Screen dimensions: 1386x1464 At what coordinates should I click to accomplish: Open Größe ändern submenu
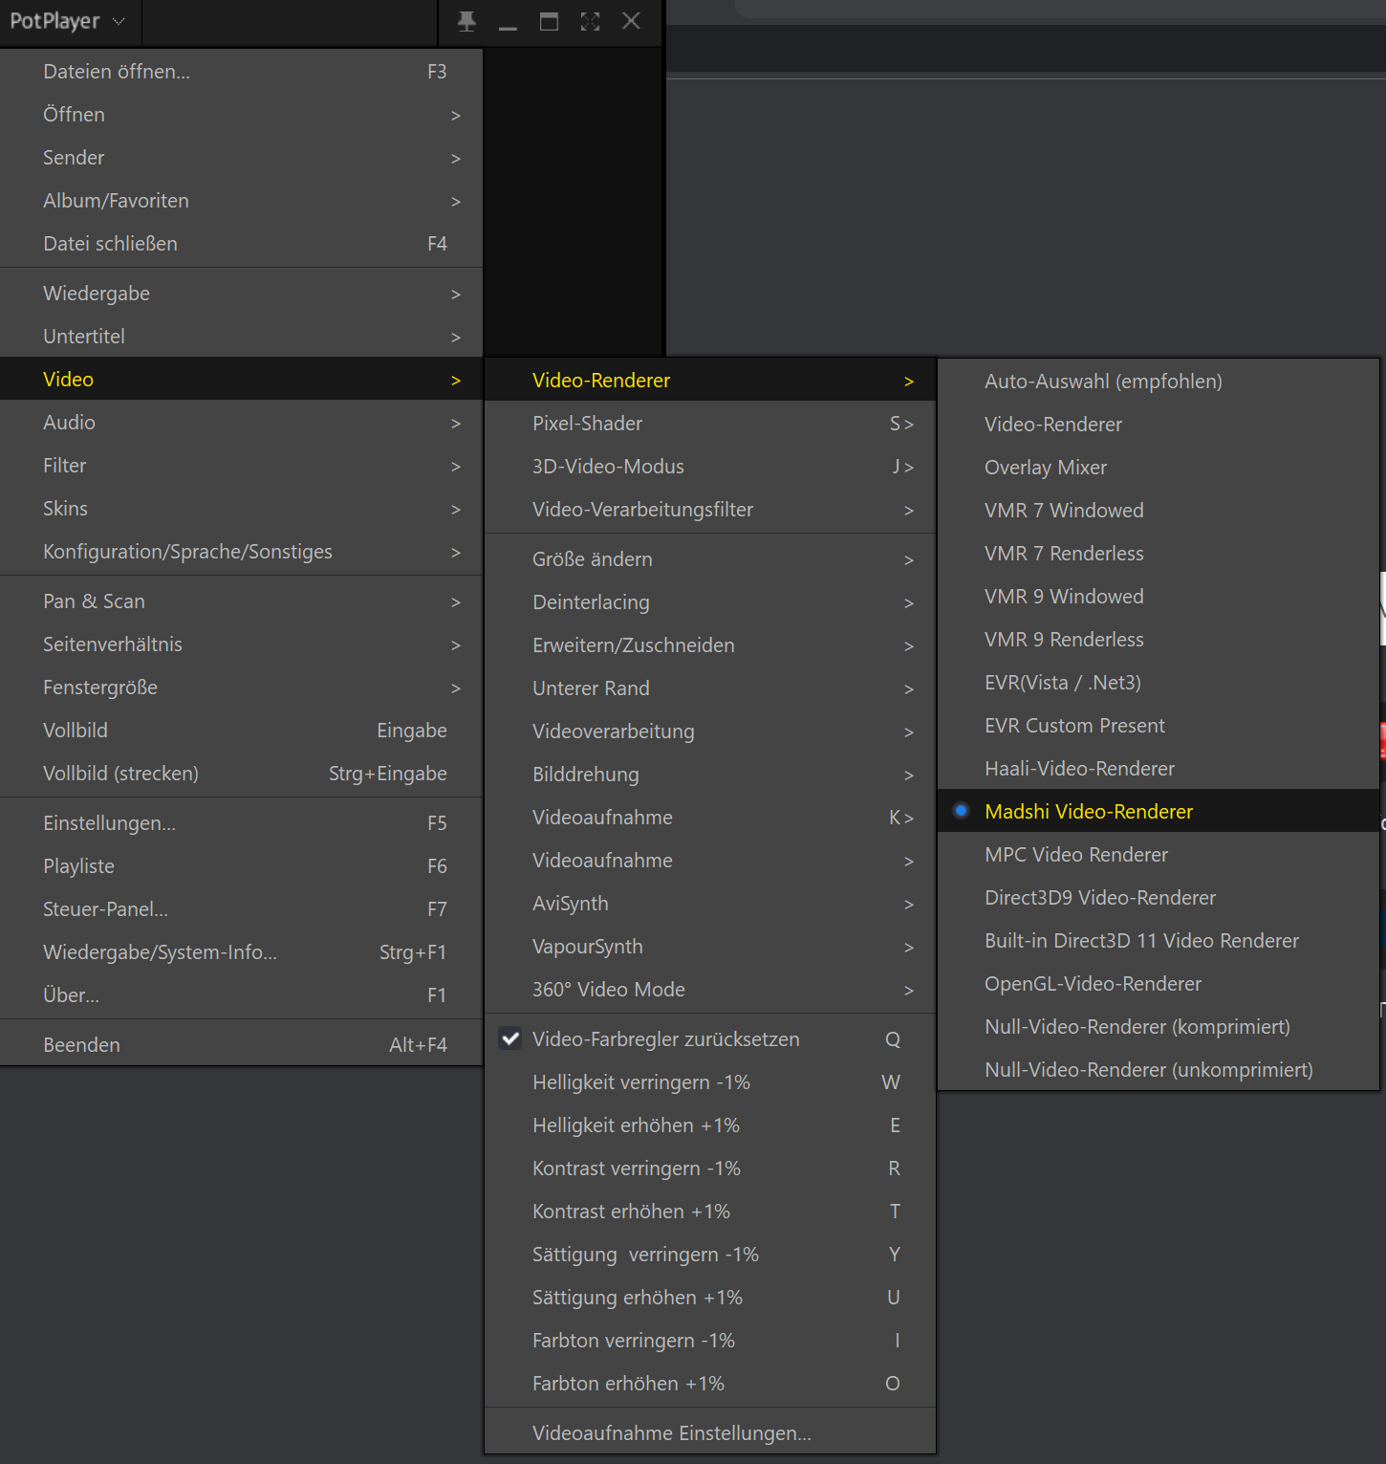(710, 558)
